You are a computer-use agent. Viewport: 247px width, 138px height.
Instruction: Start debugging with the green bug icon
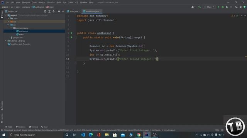(223, 7)
